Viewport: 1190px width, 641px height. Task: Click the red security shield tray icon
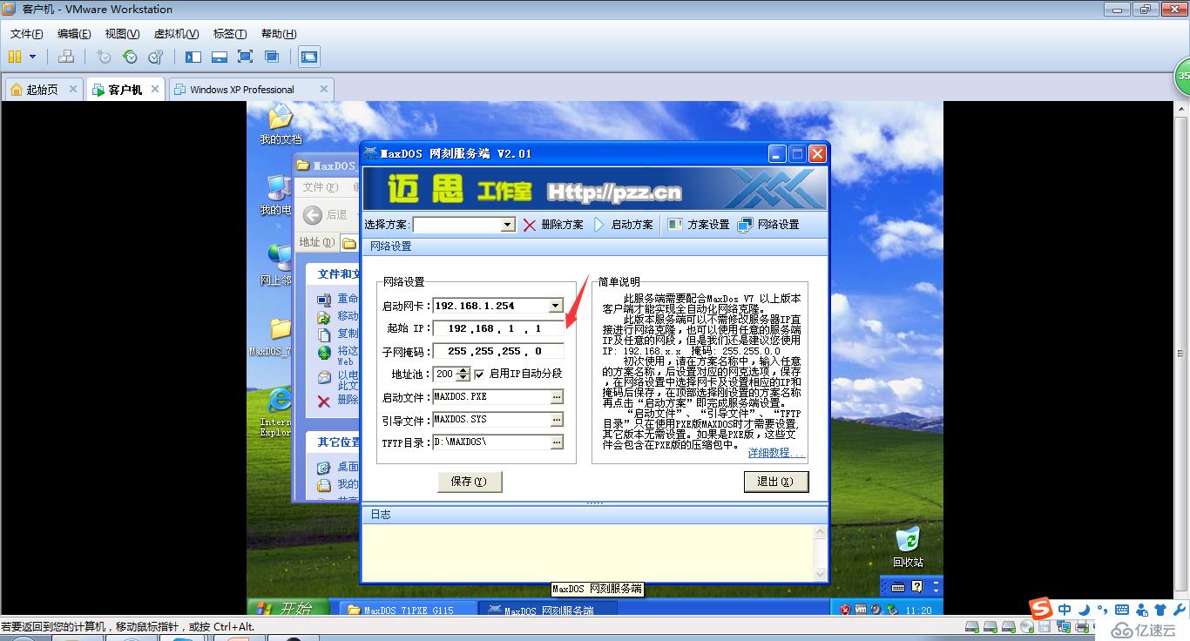pos(845,610)
